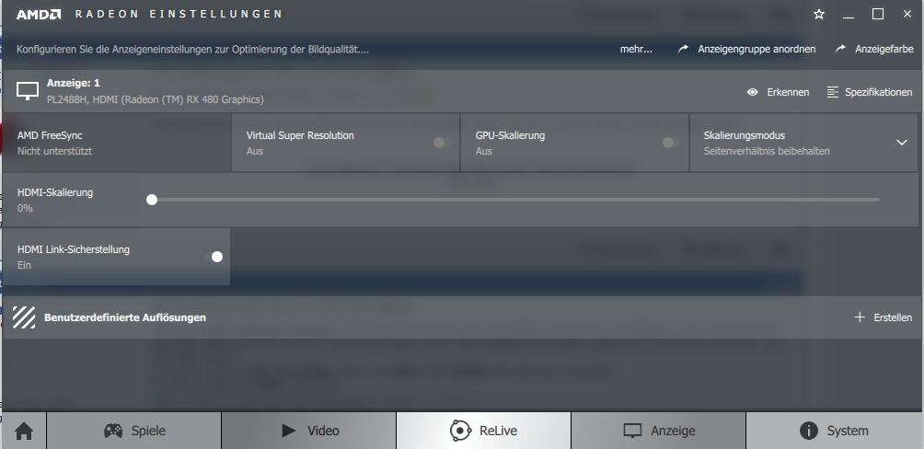The height and width of the screenshot is (449, 924).
Task: Click the star favorite icon in title bar
Action: (819, 14)
